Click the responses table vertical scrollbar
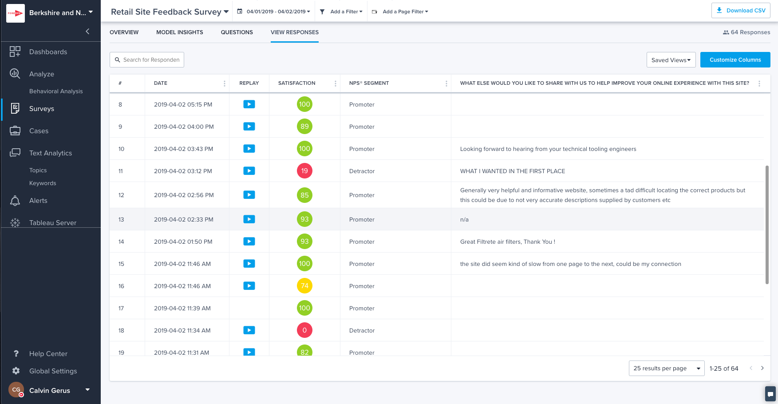Screen dimensions: 778x404 coord(767,225)
